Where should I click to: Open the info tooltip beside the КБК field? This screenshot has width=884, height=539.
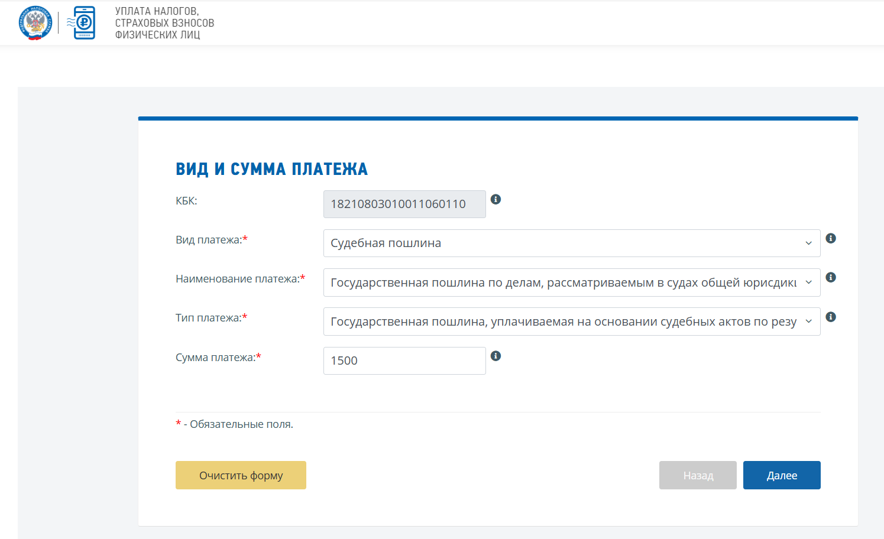coord(496,199)
